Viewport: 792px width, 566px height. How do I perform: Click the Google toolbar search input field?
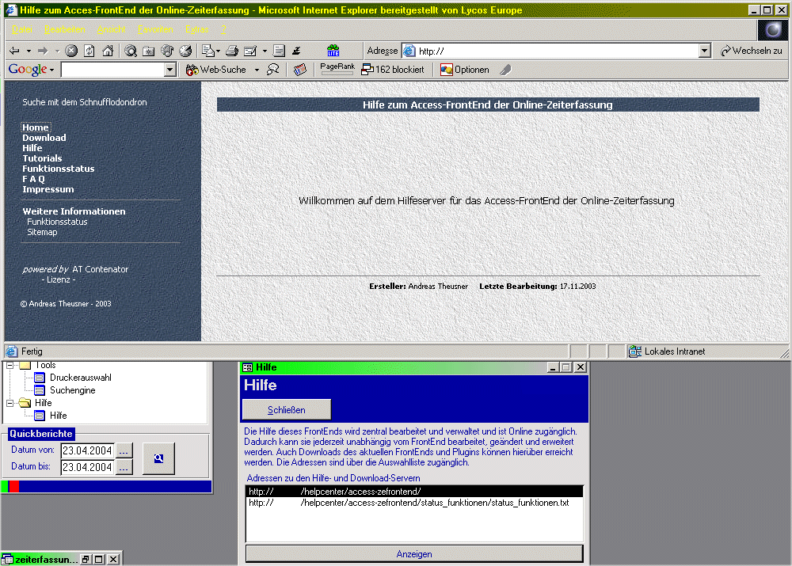pos(112,70)
